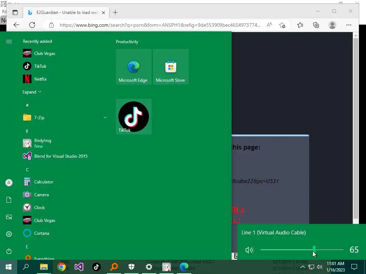Switch to Microsoft Edge on the taskbar
The height and width of the screenshot is (274, 366).
(184, 267)
